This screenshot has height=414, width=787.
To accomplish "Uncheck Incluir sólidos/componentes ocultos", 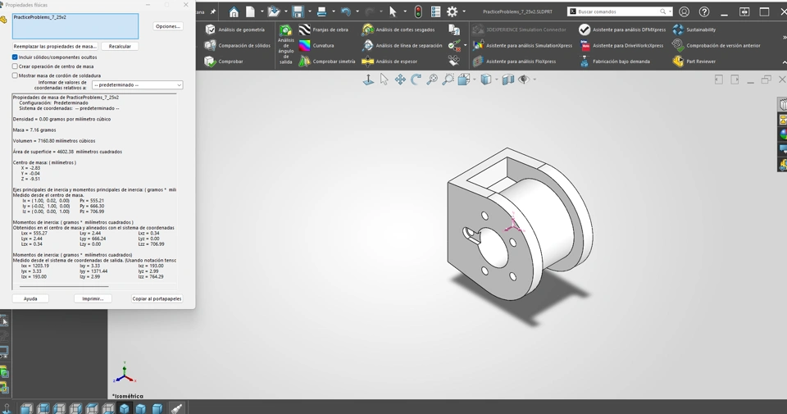I will tap(15, 57).
